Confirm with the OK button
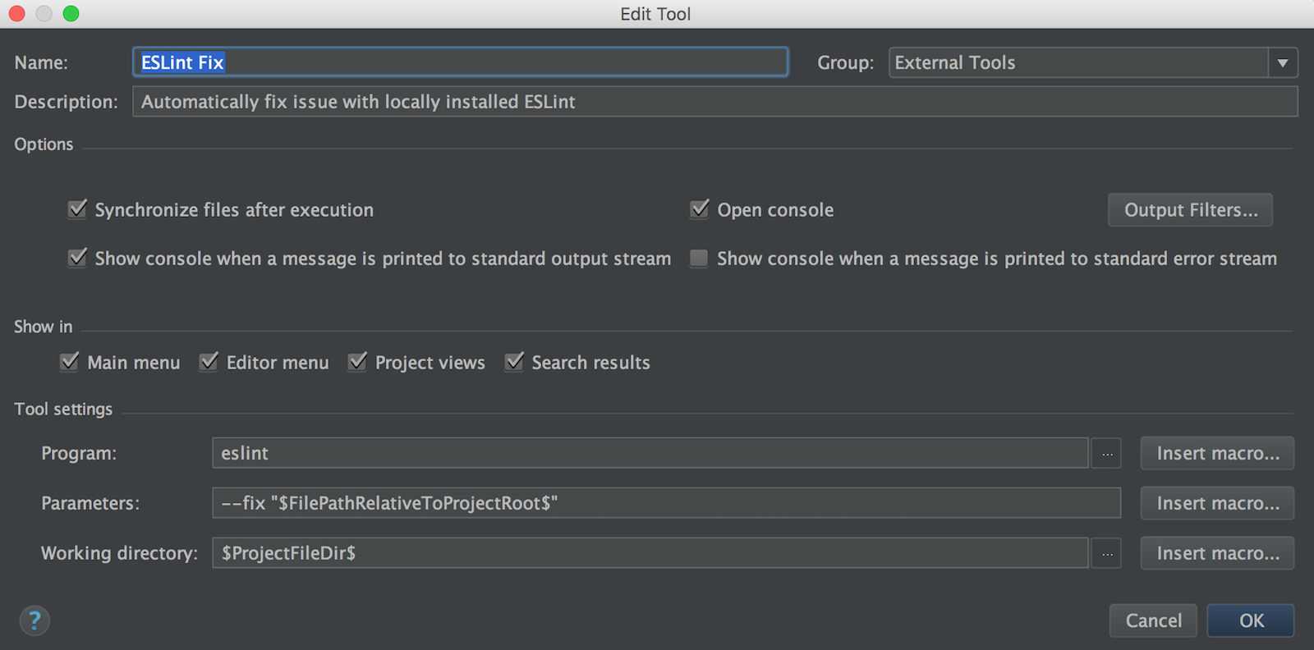1314x650 pixels. 1251,620
